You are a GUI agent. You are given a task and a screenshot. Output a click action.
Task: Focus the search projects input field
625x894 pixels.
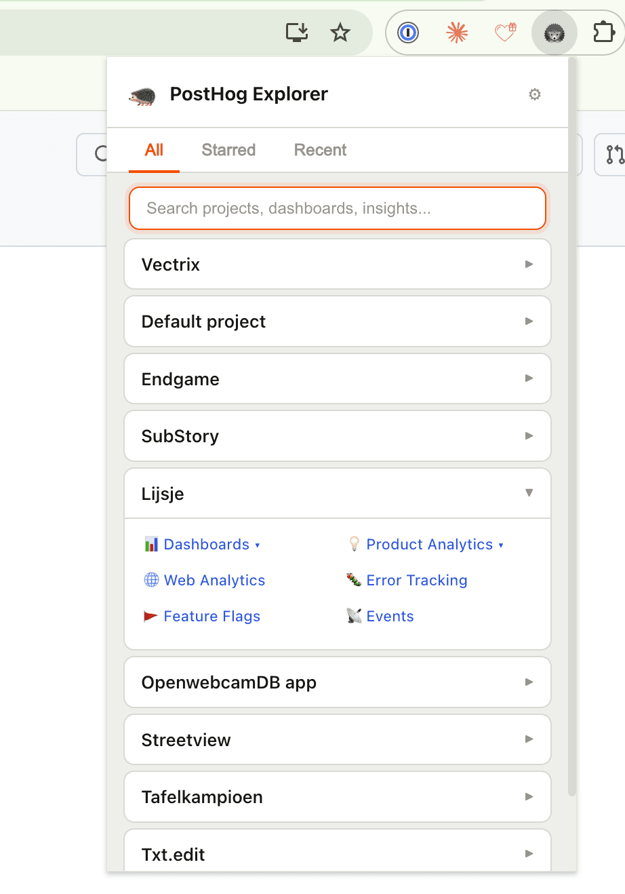tap(338, 208)
